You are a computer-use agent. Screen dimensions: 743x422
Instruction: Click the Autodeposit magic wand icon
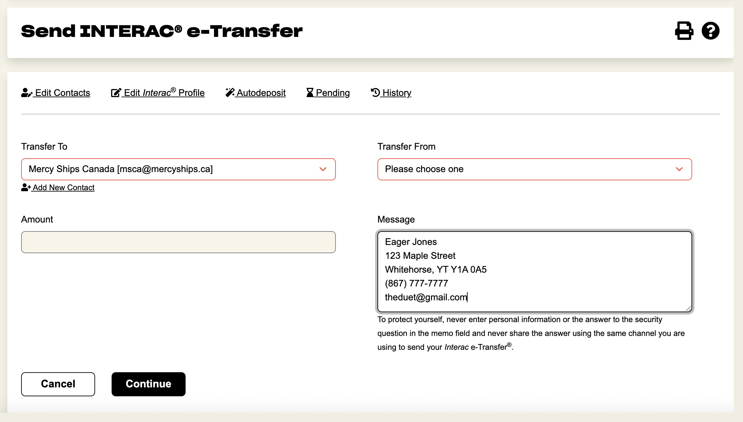pyautogui.click(x=230, y=93)
